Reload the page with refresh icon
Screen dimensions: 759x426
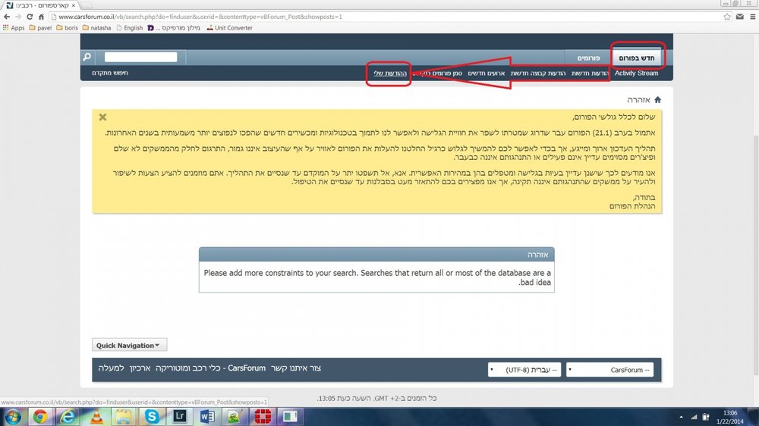(x=30, y=17)
